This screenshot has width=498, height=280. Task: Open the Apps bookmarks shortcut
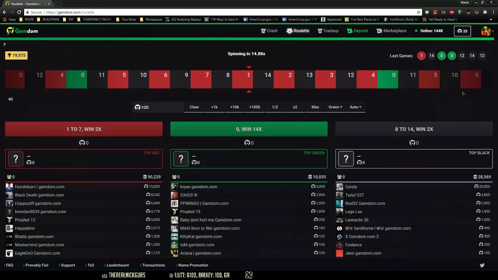click(9, 19)
